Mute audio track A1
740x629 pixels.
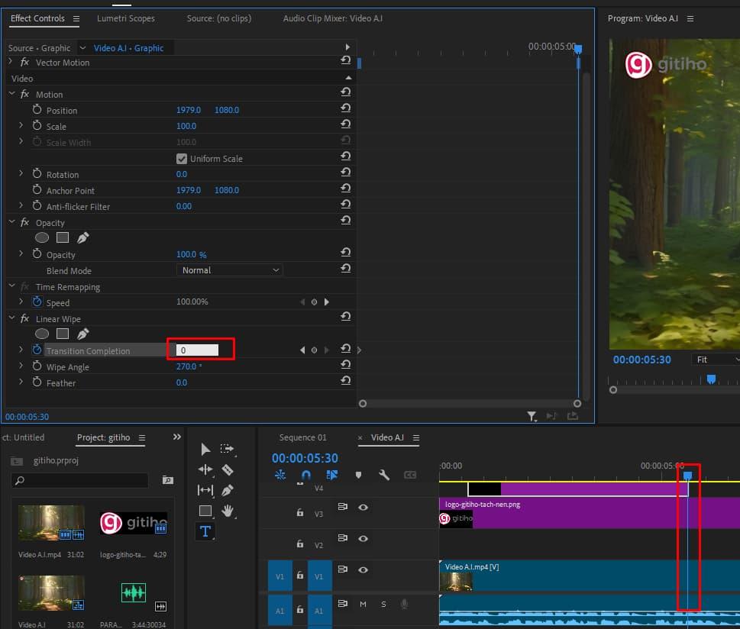(363, 605)
